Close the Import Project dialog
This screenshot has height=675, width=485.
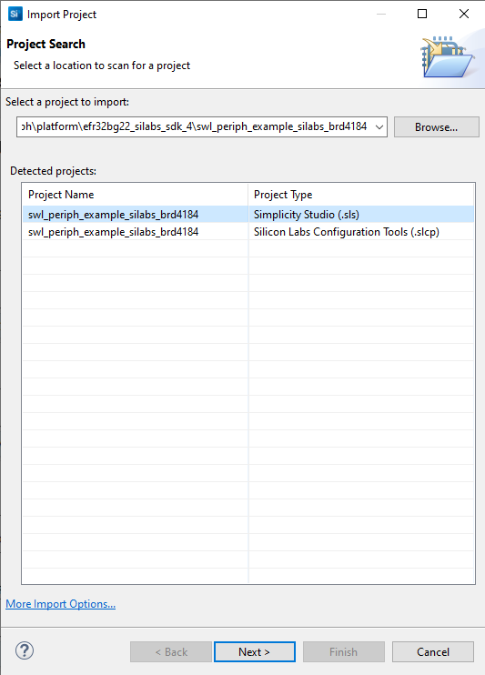click(464, 14)
